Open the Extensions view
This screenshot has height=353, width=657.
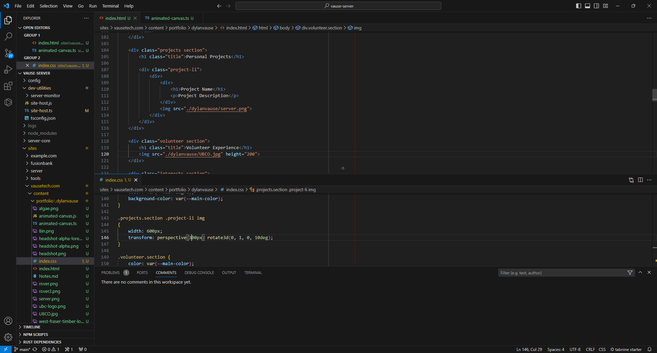(8, 86)
